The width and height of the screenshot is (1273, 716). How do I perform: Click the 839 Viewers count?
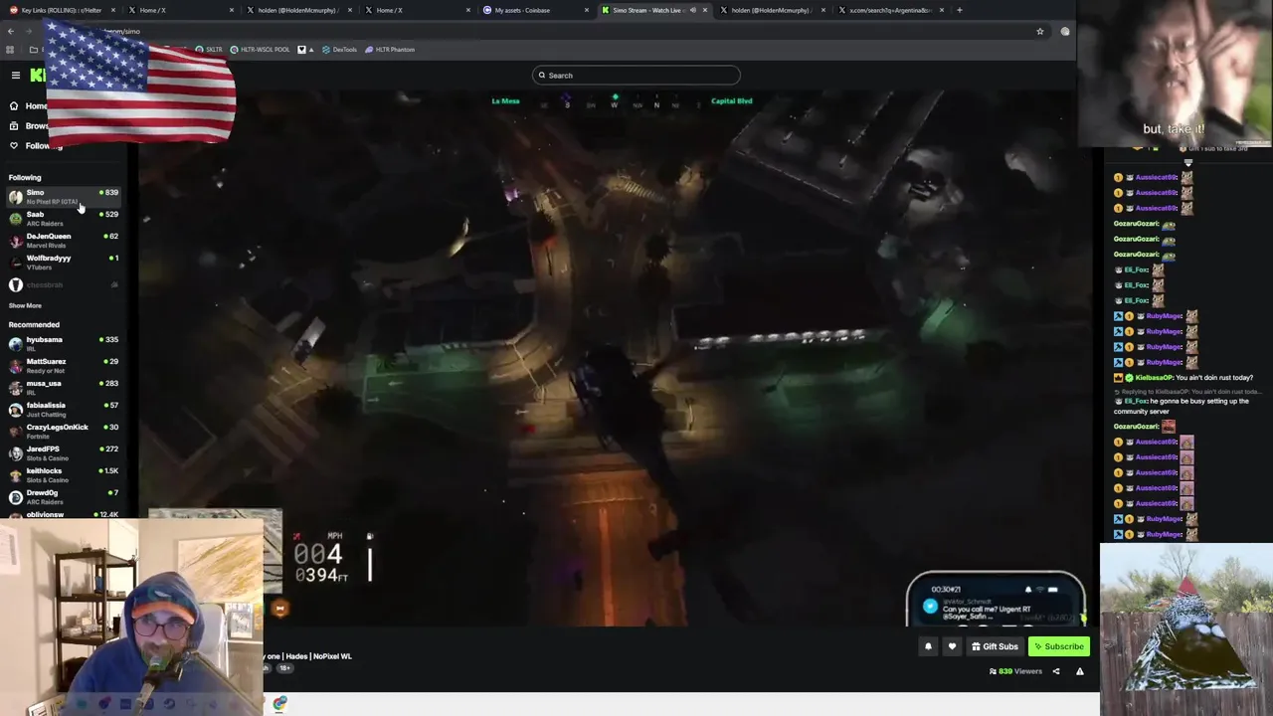pyautogui.click(x=1015, y=671)
